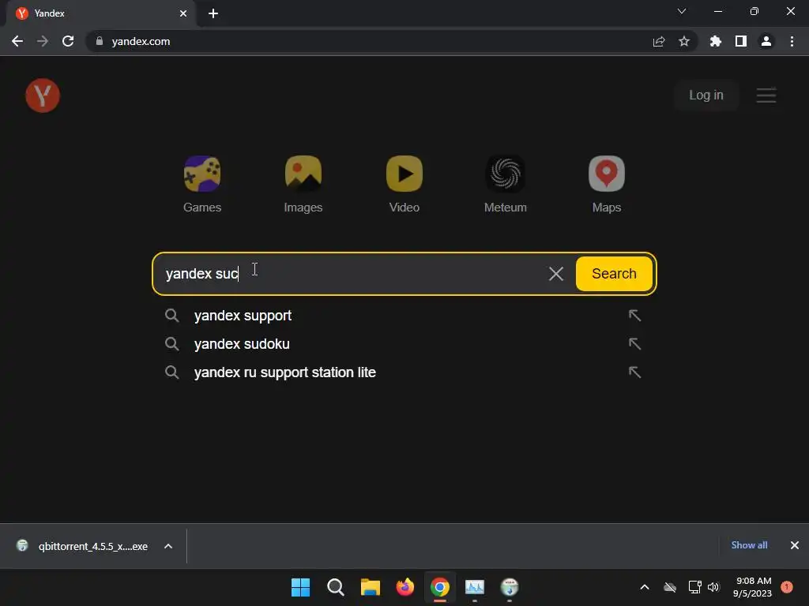Click the yellow Search button

pos(614,274)
